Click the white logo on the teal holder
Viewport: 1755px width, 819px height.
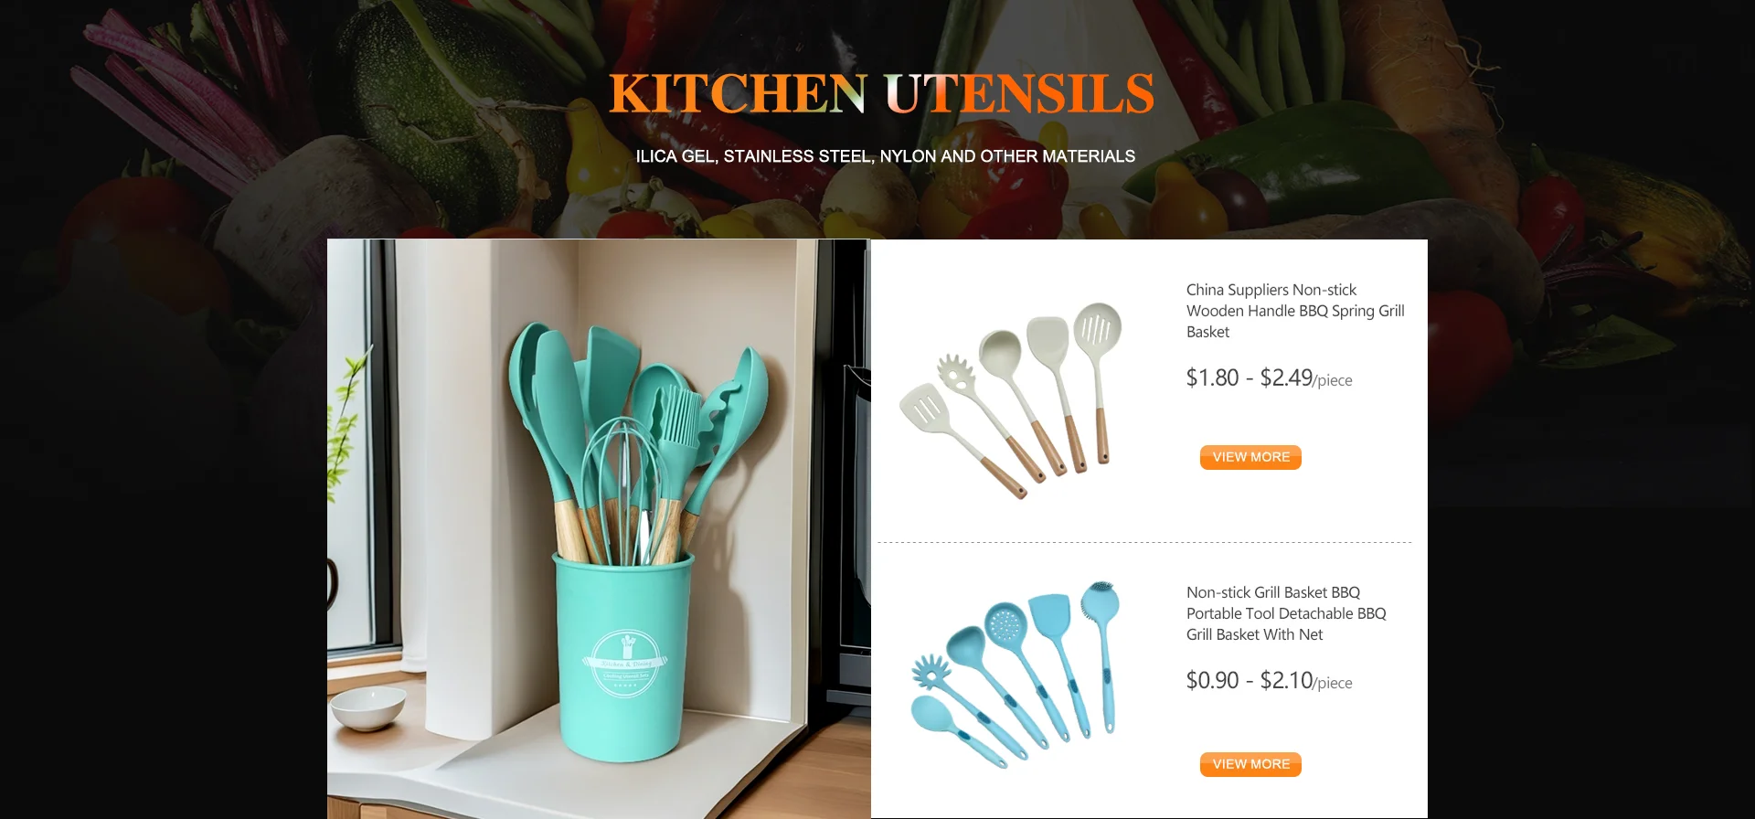(626, 664)
